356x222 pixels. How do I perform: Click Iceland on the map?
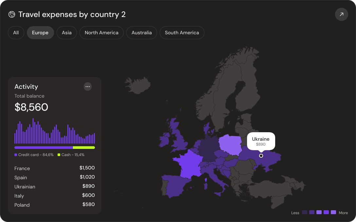pyautogui.click(x=137, y=86)
